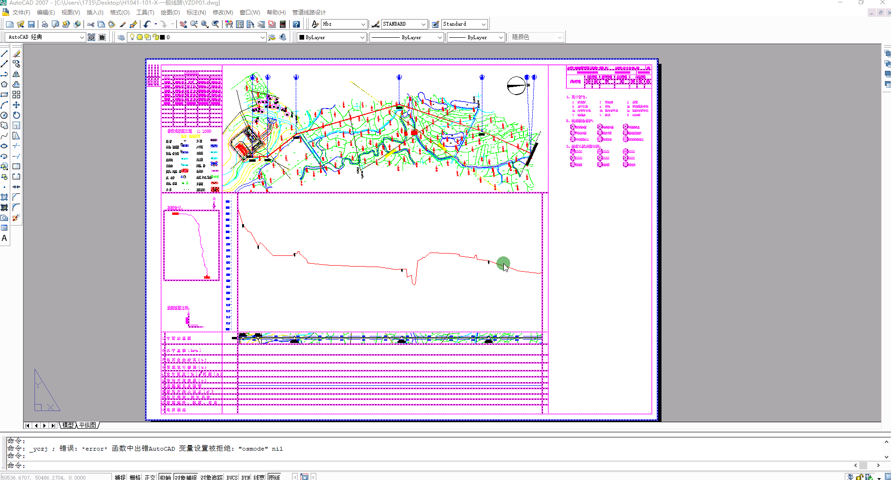Select the Erase tool
The width and height of the screenshot is (891, 480).
[16, 54]
